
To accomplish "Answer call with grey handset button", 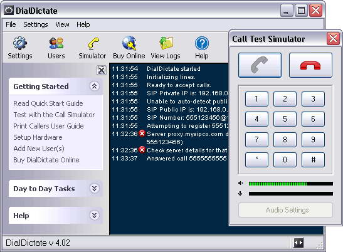I will click(260, 65).
